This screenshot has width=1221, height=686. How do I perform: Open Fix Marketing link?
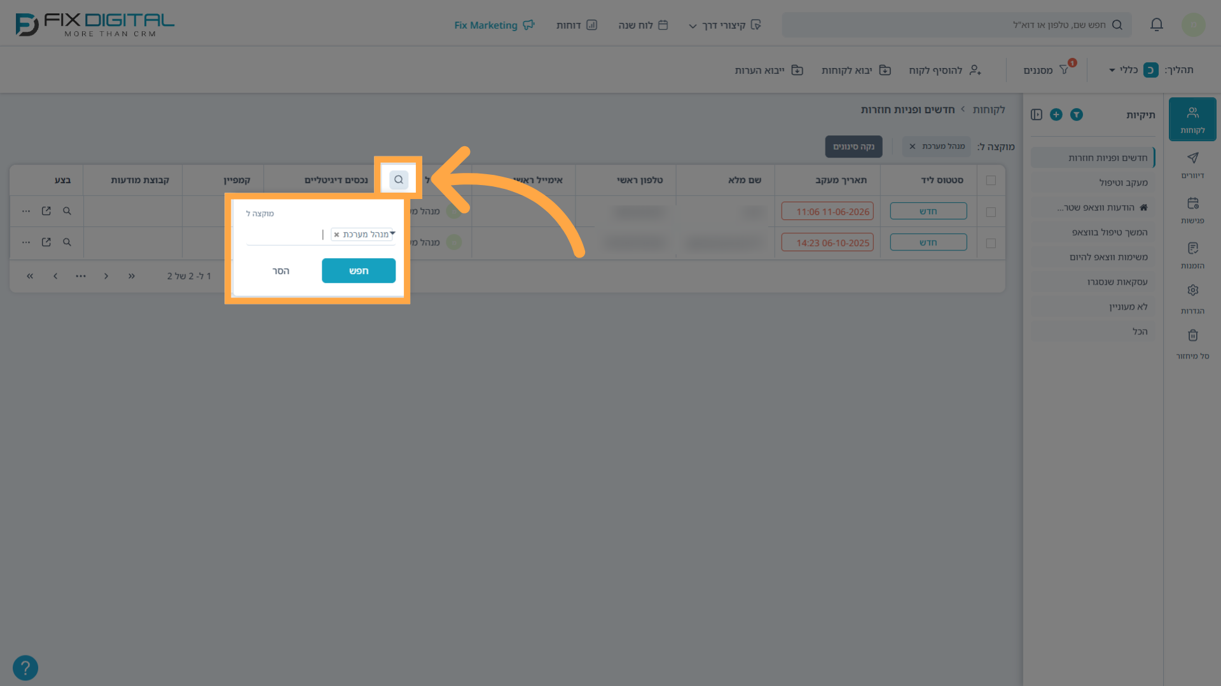(x=494, y=25)
